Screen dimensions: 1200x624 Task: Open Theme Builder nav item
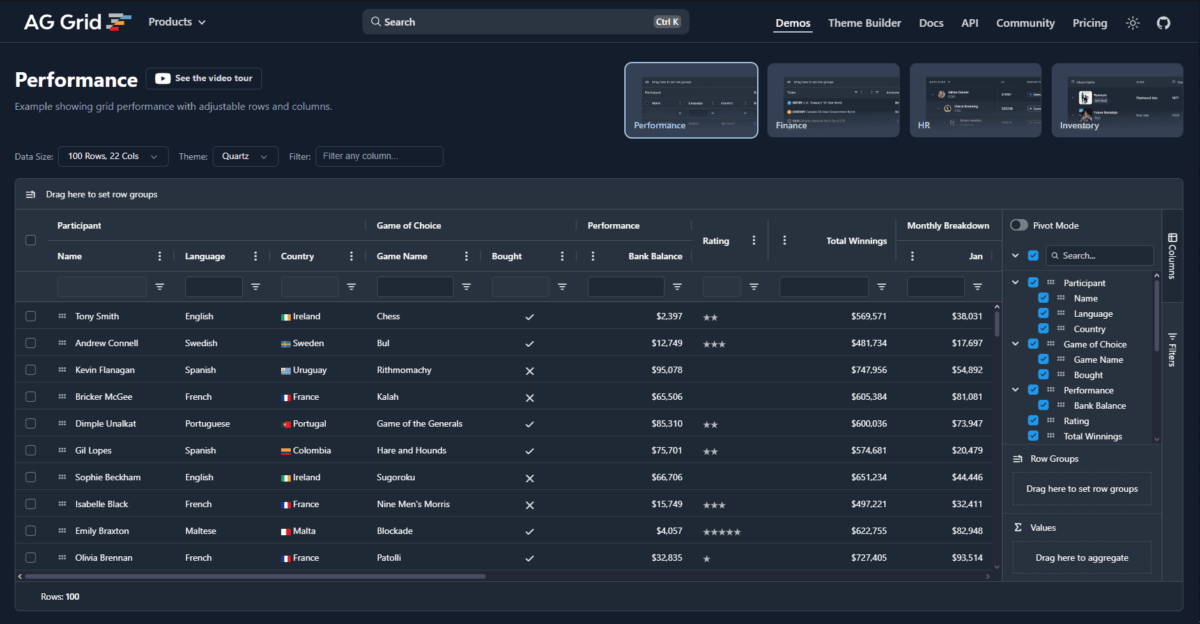[x=865, y=23]
